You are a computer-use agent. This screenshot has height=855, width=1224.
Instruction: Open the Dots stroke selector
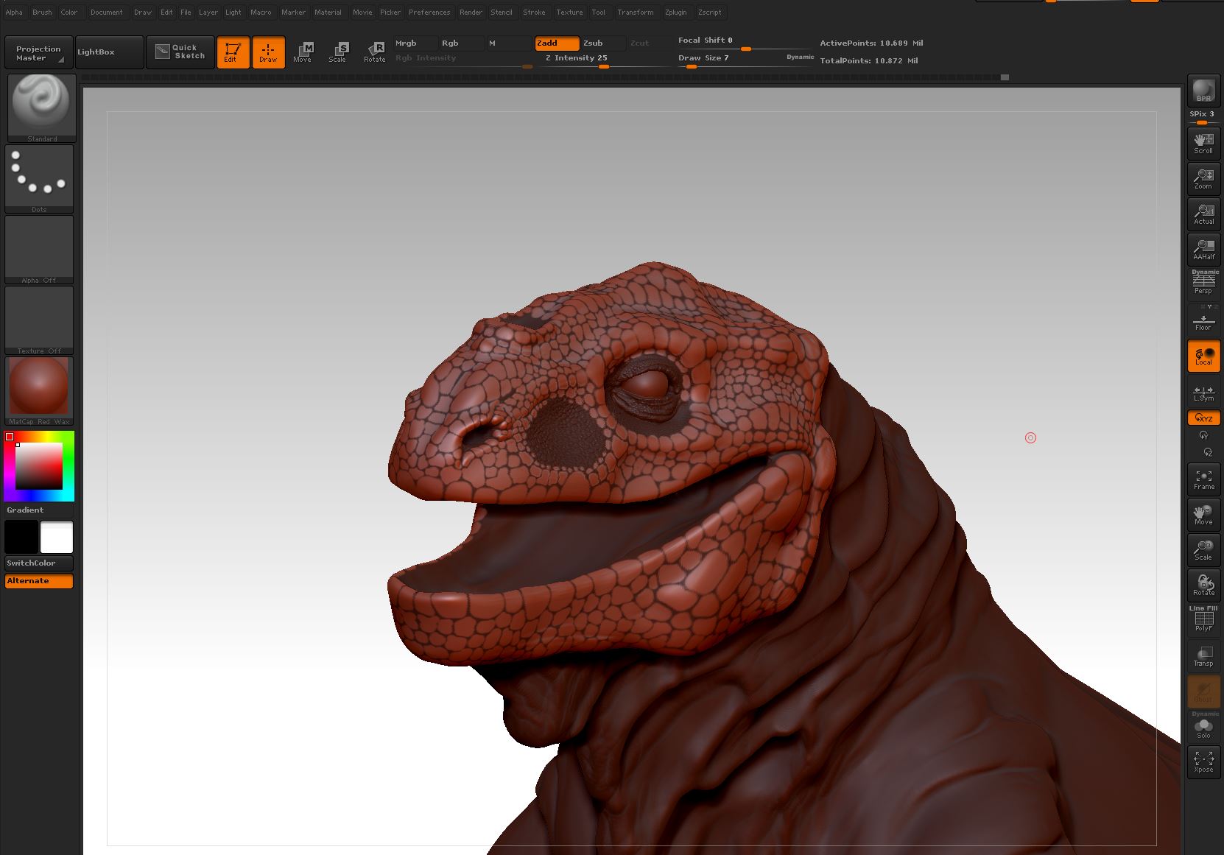(39, 179)
